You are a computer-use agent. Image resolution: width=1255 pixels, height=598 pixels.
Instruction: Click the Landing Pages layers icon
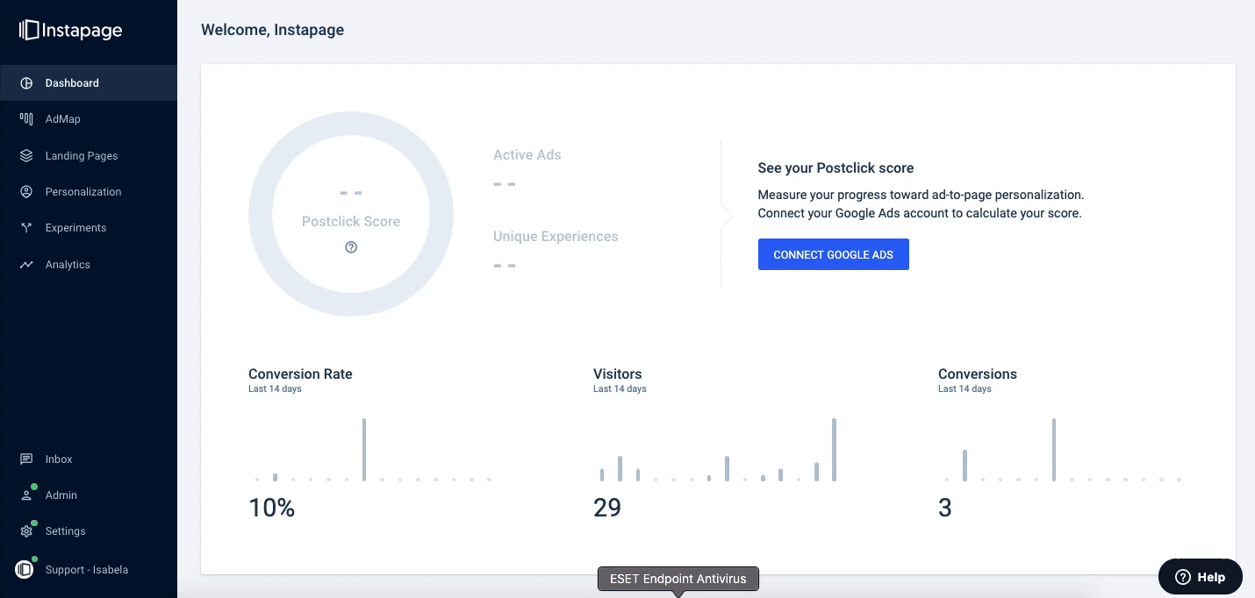[x=26, y=156]
